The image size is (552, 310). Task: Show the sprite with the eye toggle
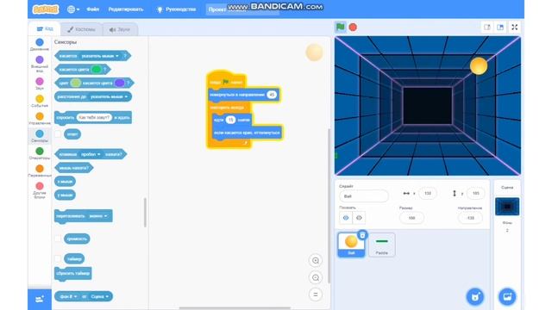(346, 218)
